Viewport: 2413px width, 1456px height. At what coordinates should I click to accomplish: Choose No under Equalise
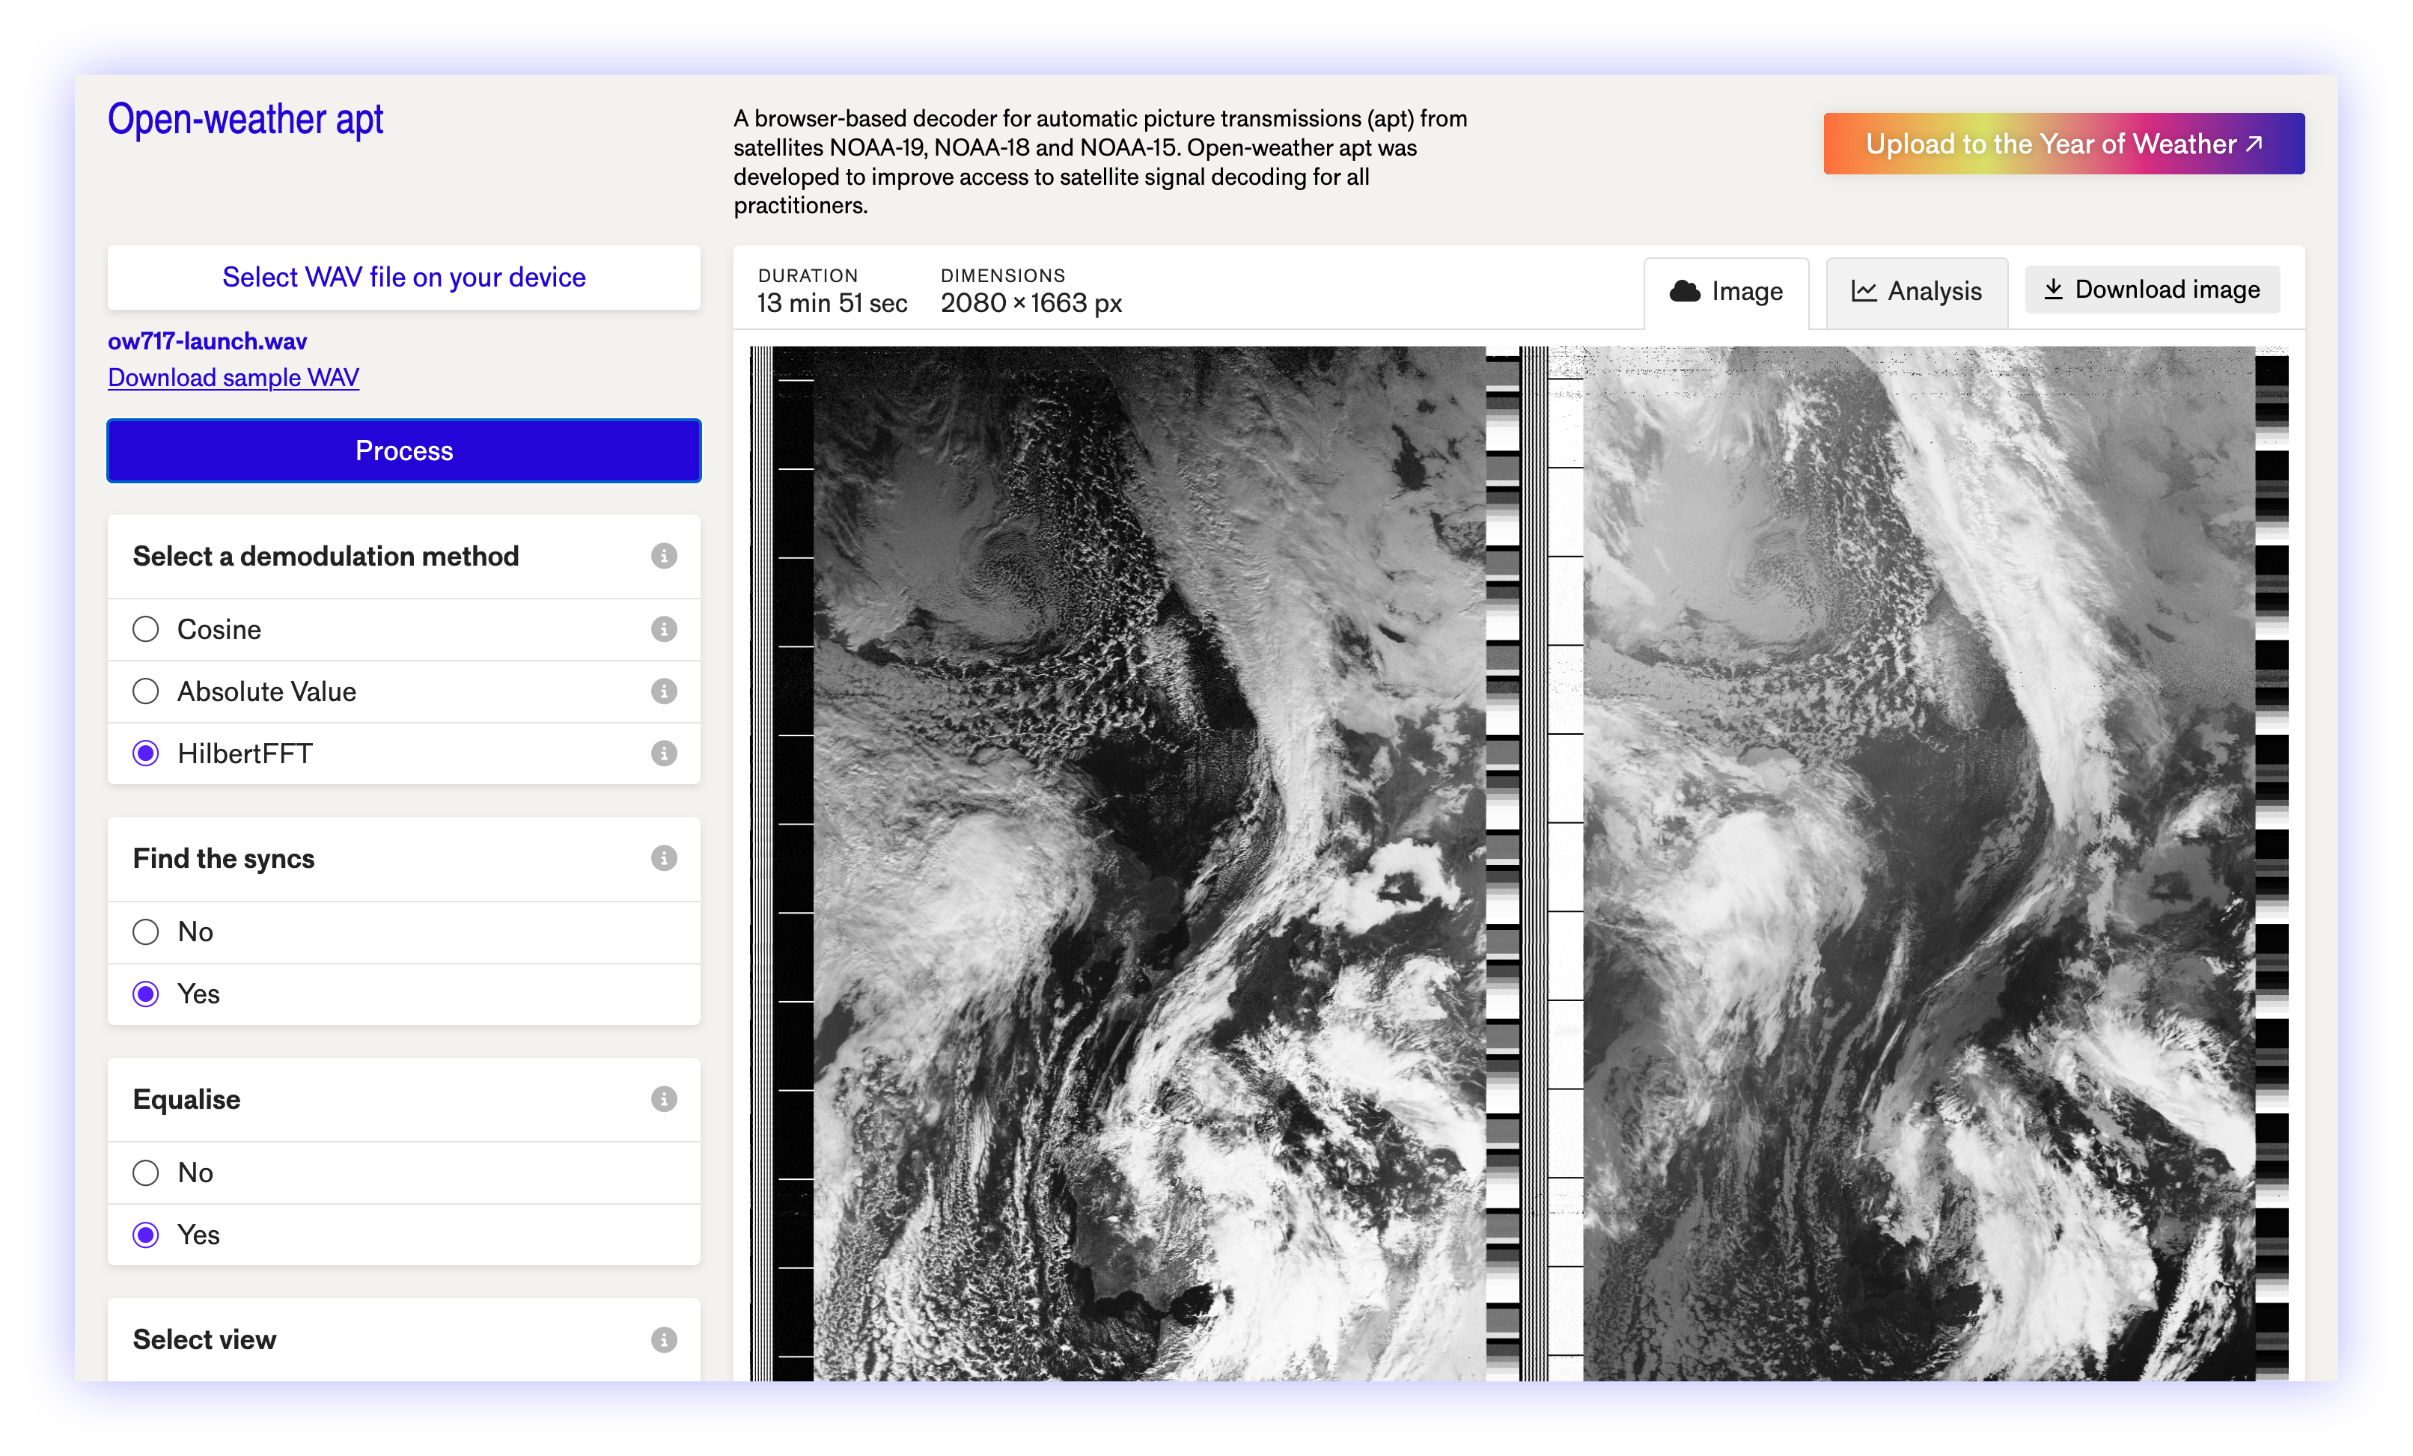[x=146, y=1172]
